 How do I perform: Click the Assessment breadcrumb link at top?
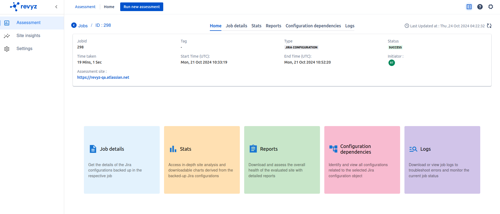(x=85, y=7)
